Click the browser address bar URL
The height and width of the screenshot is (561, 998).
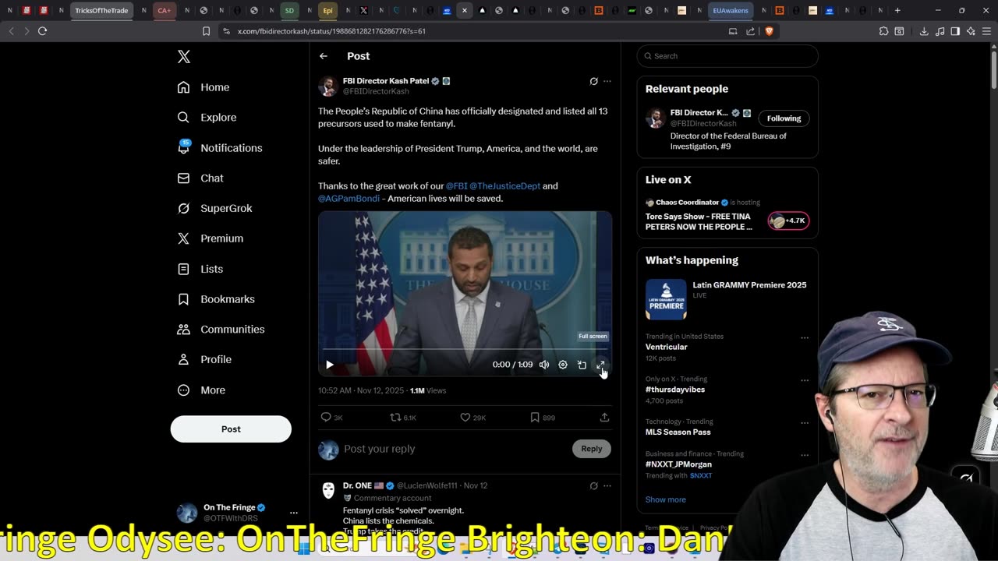pos(331,31)
